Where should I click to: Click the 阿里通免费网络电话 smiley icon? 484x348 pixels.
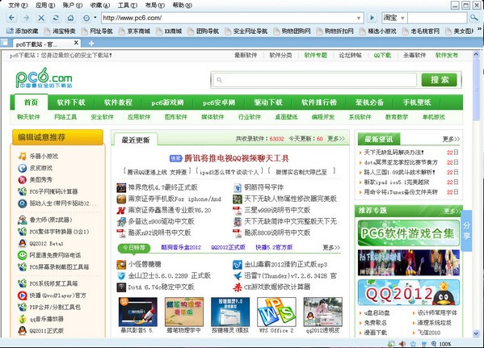click(23, 255)
